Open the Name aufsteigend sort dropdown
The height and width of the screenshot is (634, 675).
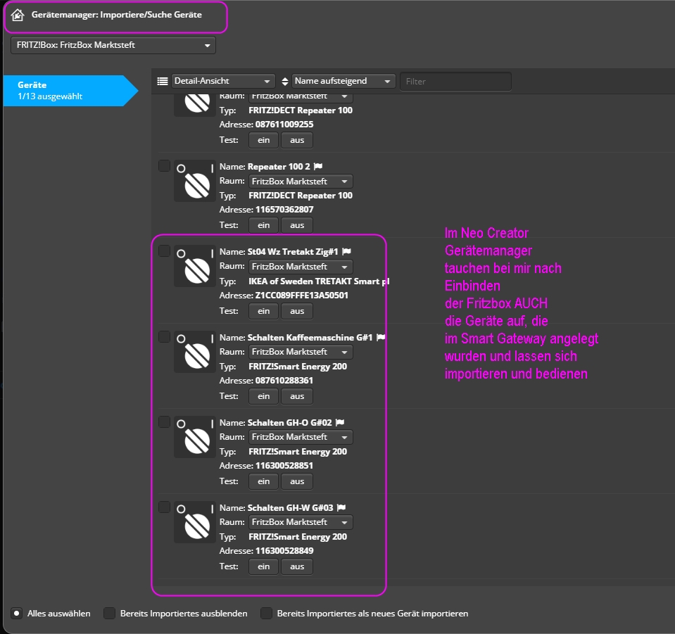(343, 82)
